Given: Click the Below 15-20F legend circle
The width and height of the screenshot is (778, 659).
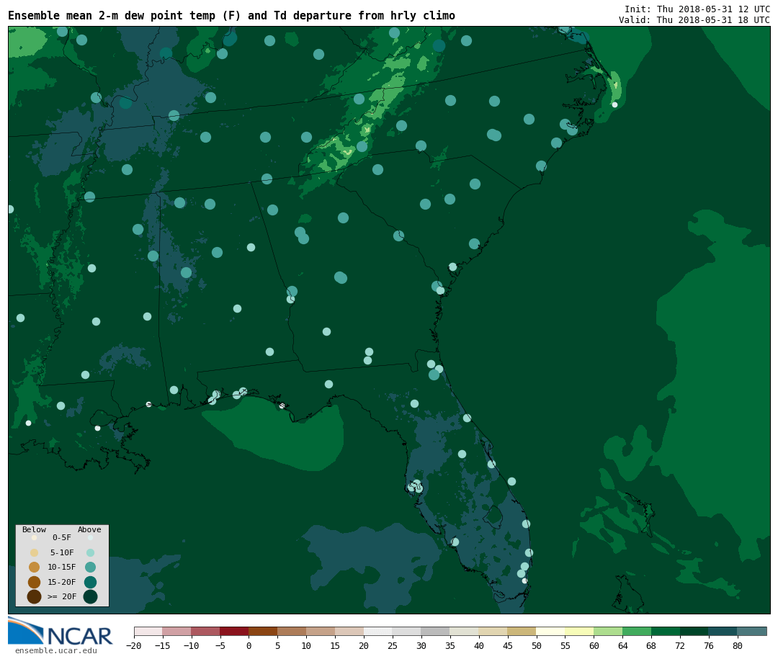Looking at the screenshot, I should click(x=35, y=582).
